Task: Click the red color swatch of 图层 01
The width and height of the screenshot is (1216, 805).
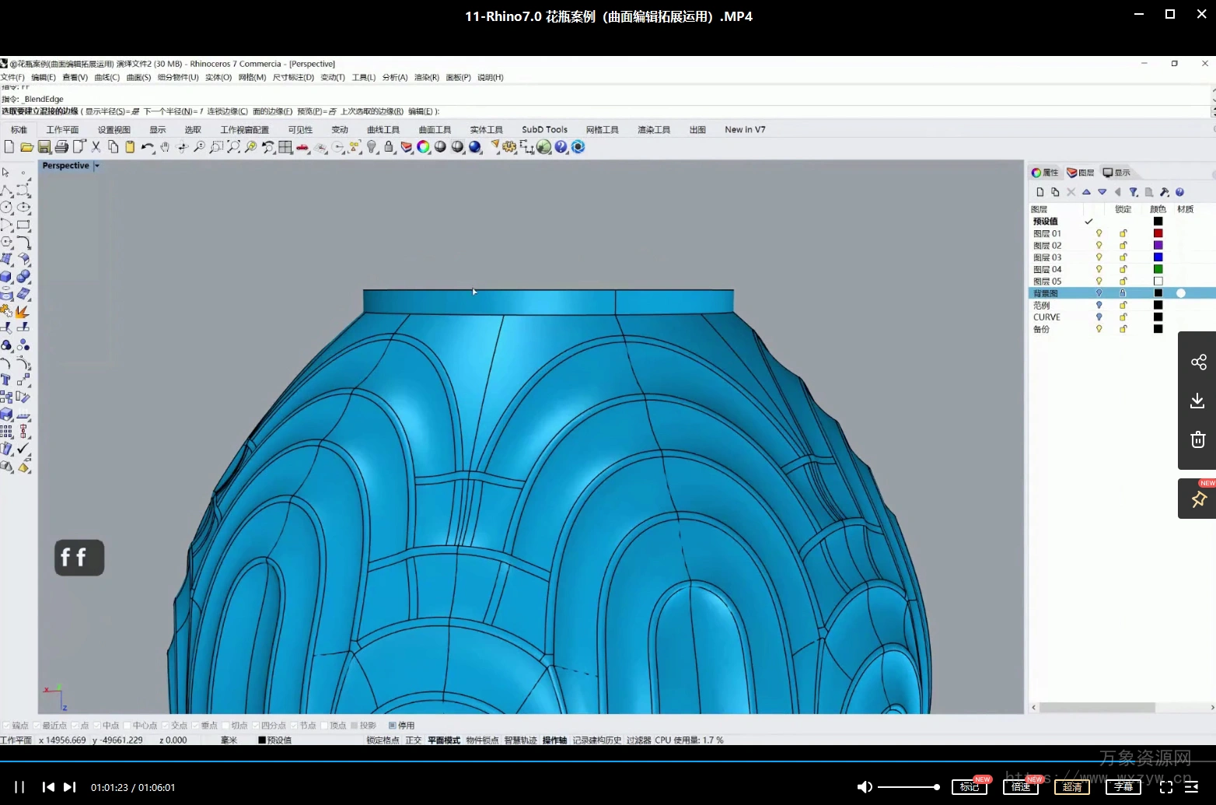Action: point(1158,233)
